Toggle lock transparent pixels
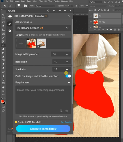The height and width of the screenshot is (142, 123). [x=95, y=10]
